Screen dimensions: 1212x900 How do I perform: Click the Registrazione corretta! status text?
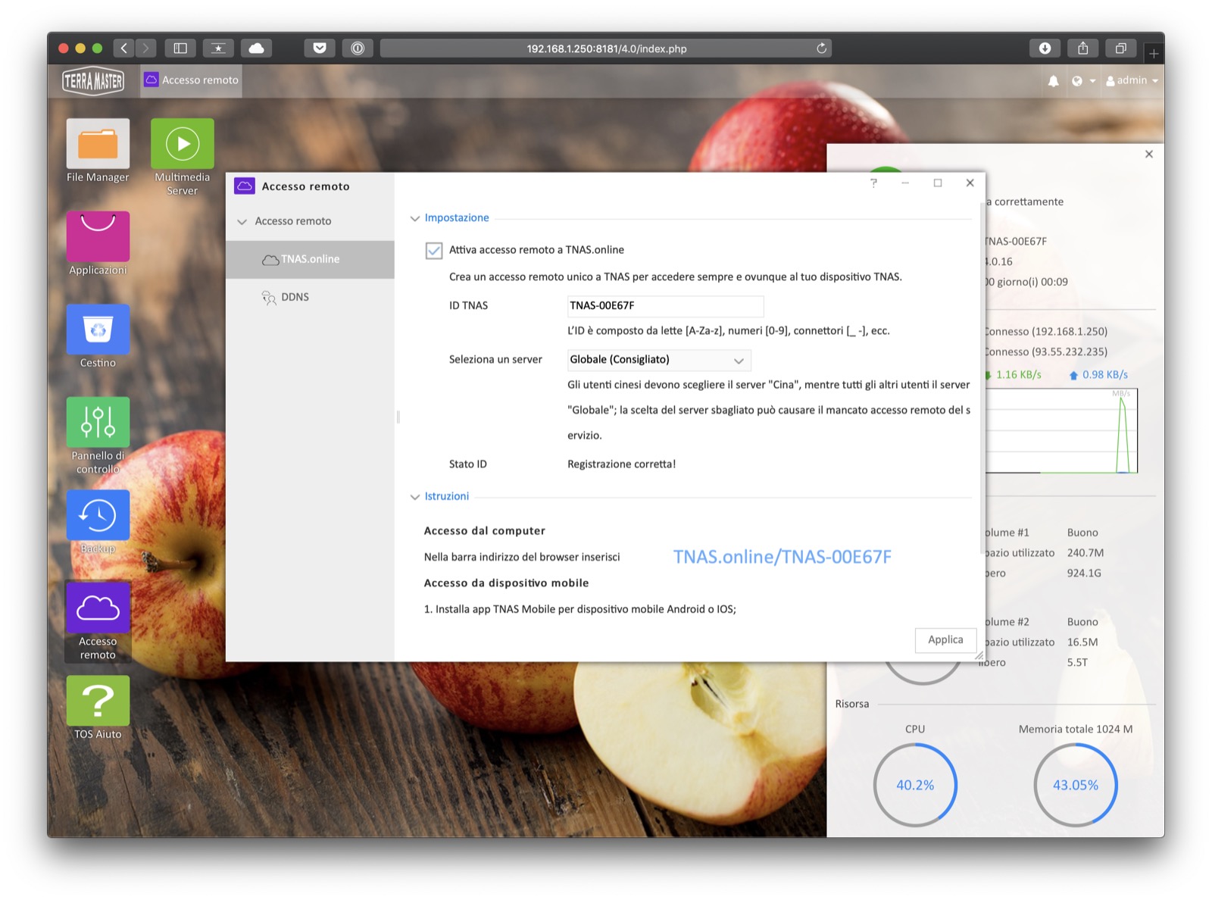tap(622, 464)
